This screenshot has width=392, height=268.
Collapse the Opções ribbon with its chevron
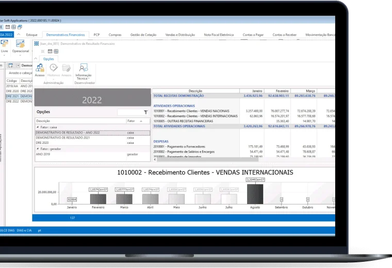(36, 59)
